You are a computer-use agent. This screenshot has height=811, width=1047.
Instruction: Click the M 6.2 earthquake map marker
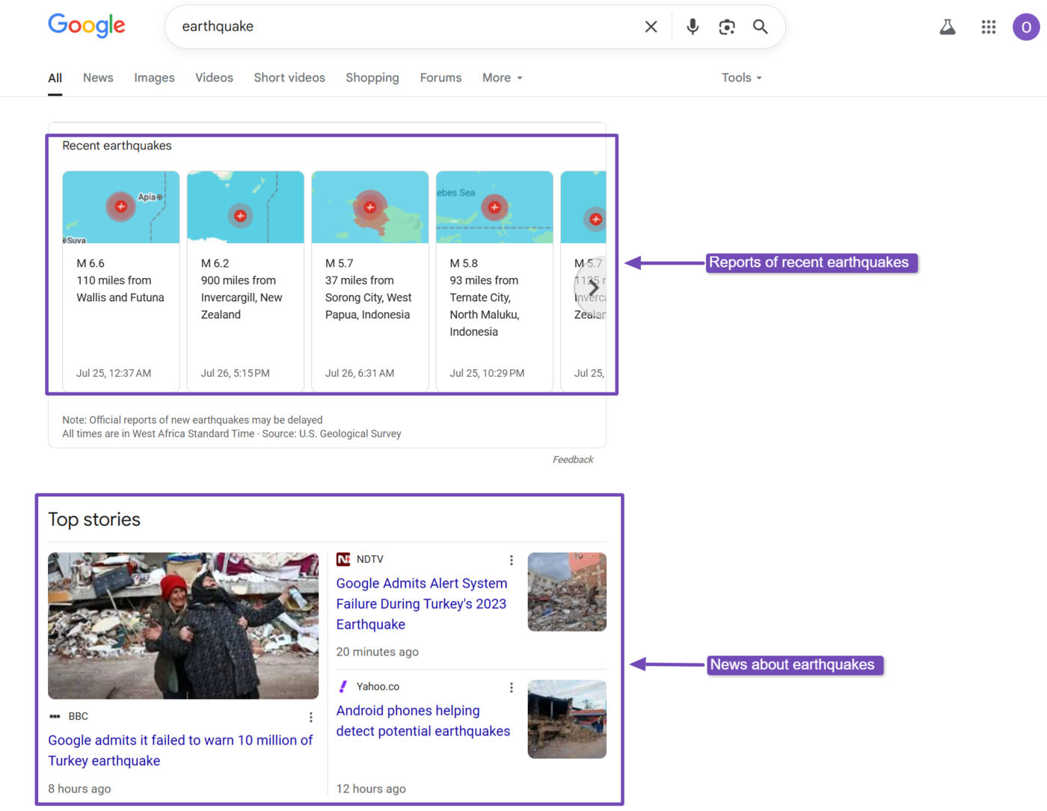click(240, 216)
